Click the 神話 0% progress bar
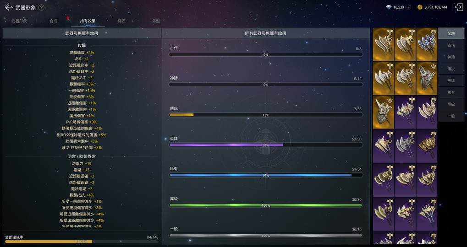 pos(266,85)
